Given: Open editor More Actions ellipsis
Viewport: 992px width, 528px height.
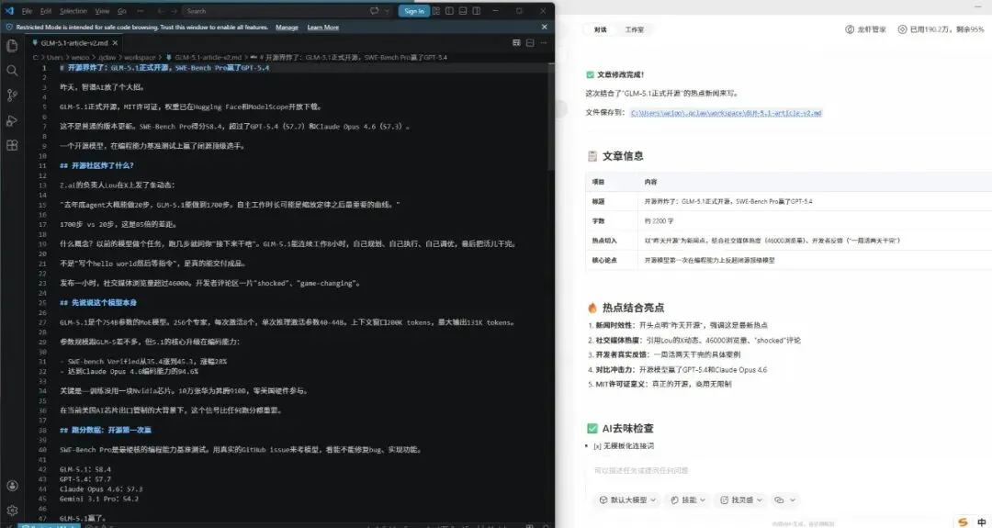Looking at the screenshot, I should tap(544, 43).
